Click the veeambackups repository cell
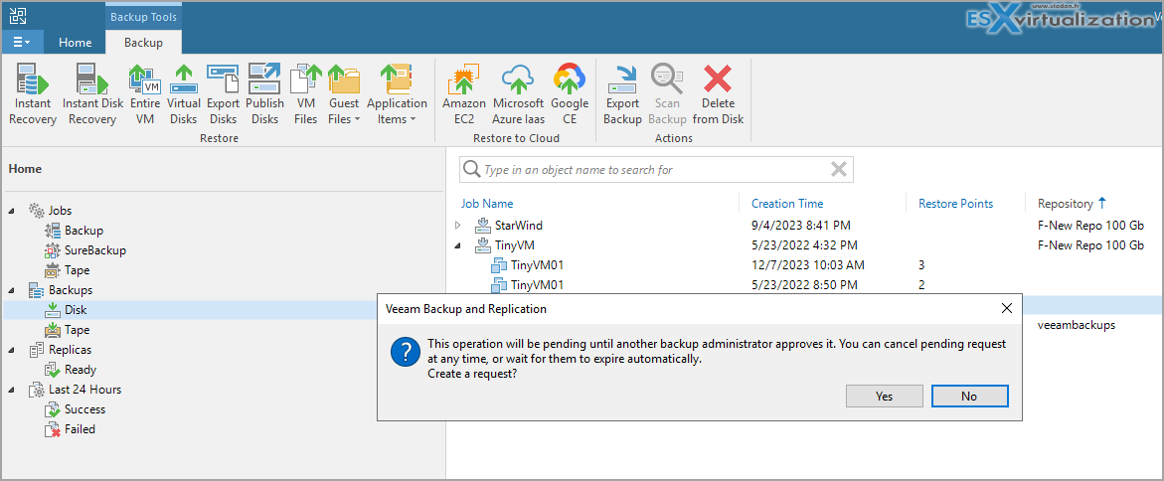1164x481 pixels. tap(1076, 325)
